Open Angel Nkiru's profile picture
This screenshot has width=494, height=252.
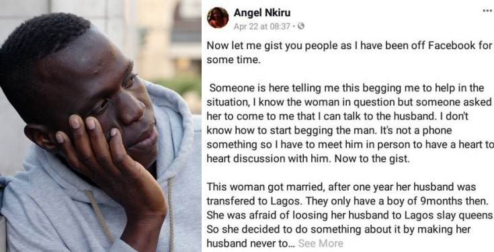[x=218, y=17]
